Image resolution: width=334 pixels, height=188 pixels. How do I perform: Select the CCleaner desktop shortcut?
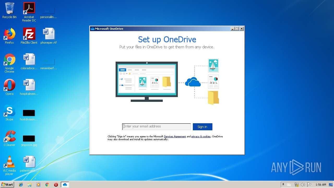click(9, 138)
